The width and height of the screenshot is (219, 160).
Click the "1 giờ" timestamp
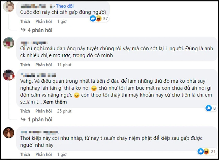pos(61,21)
